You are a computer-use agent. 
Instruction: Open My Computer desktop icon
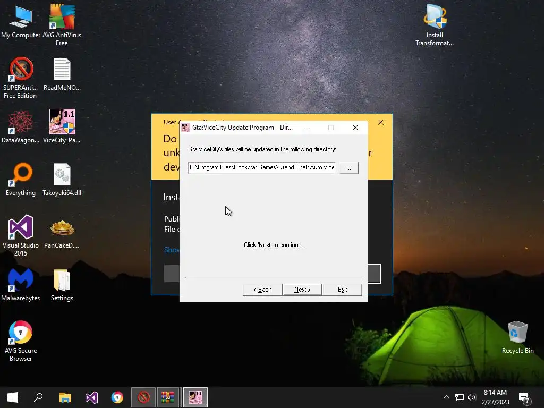pyautogui.click(x=21, y=21)
